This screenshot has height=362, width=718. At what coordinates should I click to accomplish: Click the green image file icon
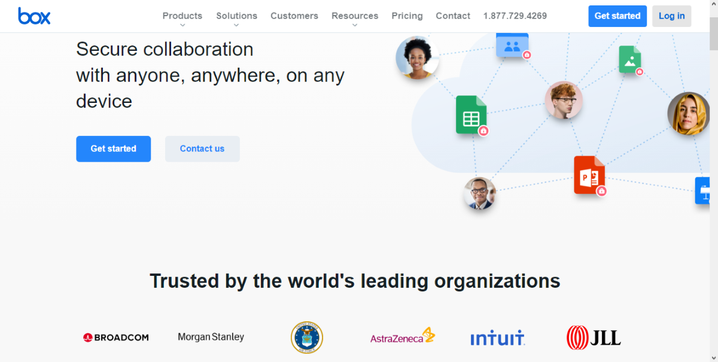629,59
